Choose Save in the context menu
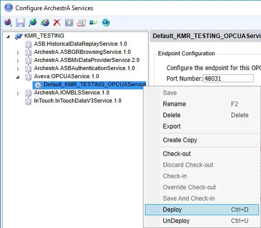The image size is (261, 228). [x=202, y=93]
